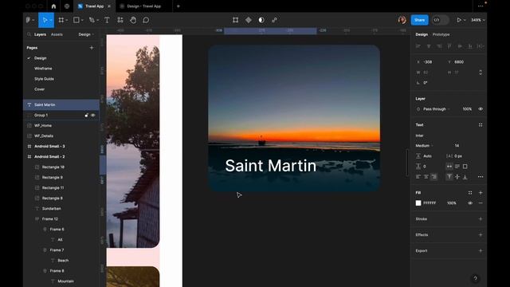Click the Create component icon
510x287 pixels.
point(249,20)
